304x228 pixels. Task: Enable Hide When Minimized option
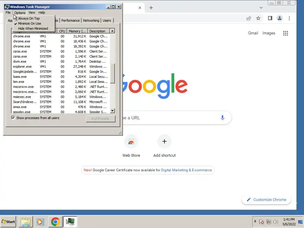click(33, 28)
